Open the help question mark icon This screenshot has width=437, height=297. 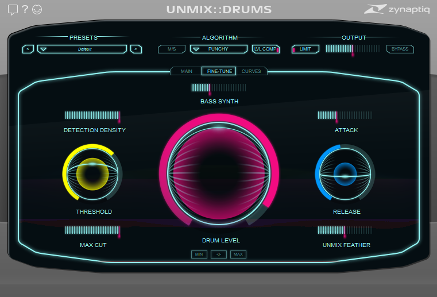pyautogui.click(x=25, y=9)
